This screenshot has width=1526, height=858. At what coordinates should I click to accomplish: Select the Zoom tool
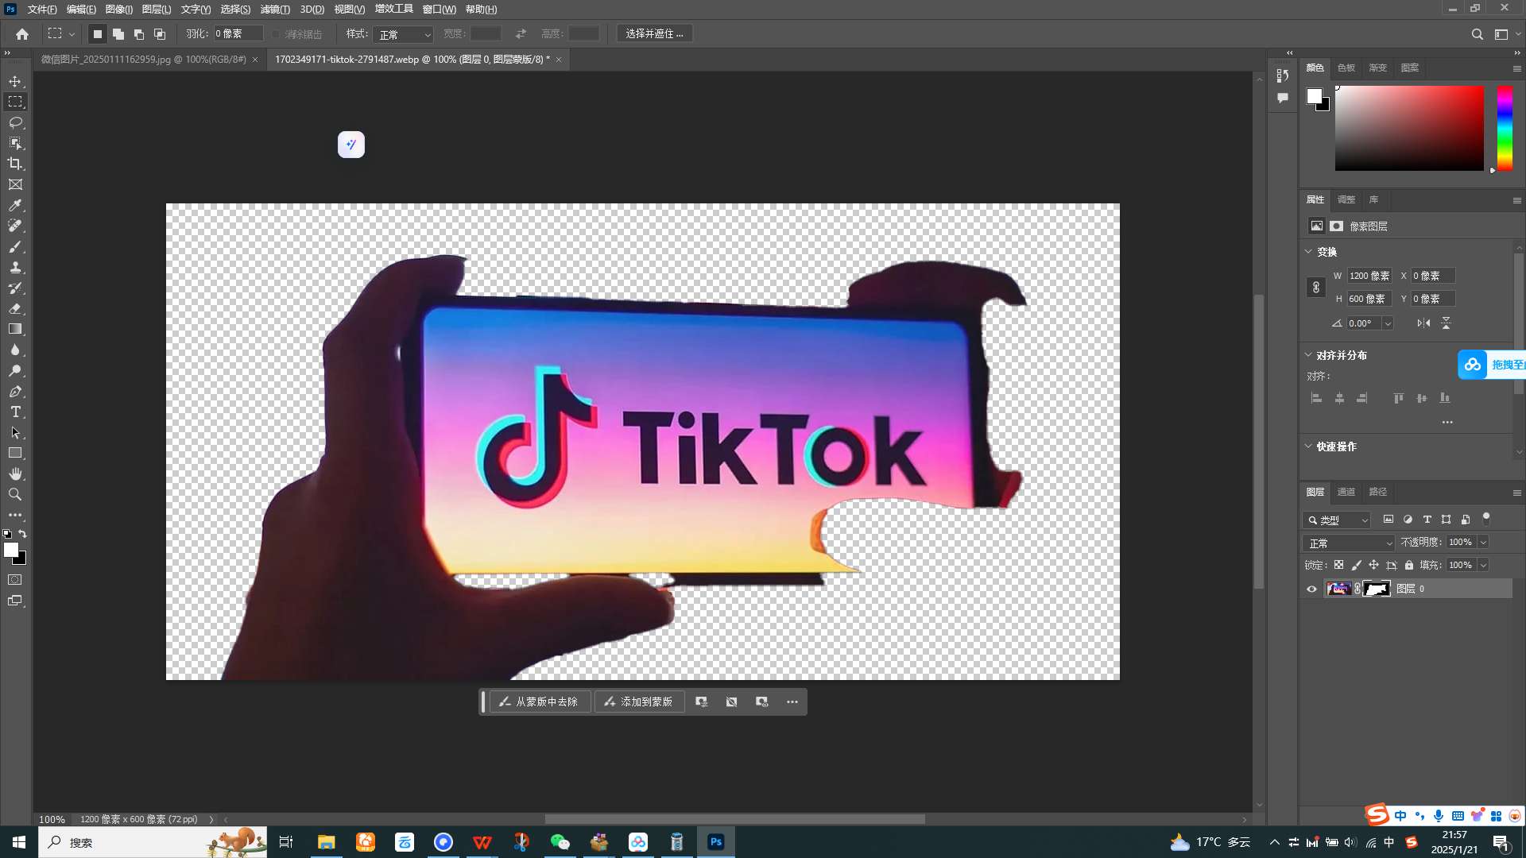15,494
